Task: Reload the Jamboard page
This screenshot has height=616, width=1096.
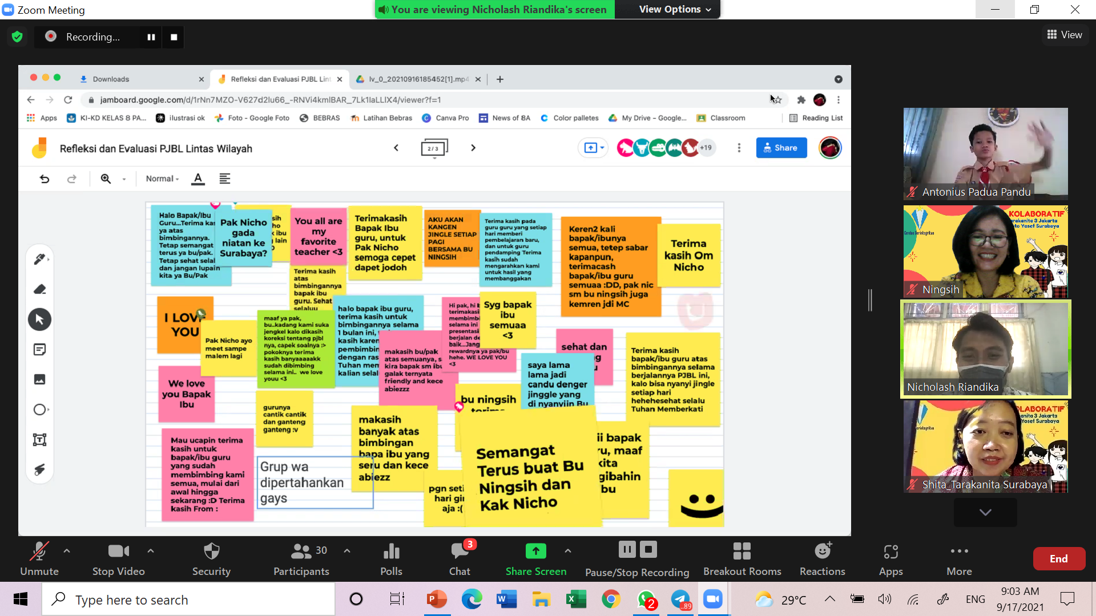Action: (x=68, y=100)
